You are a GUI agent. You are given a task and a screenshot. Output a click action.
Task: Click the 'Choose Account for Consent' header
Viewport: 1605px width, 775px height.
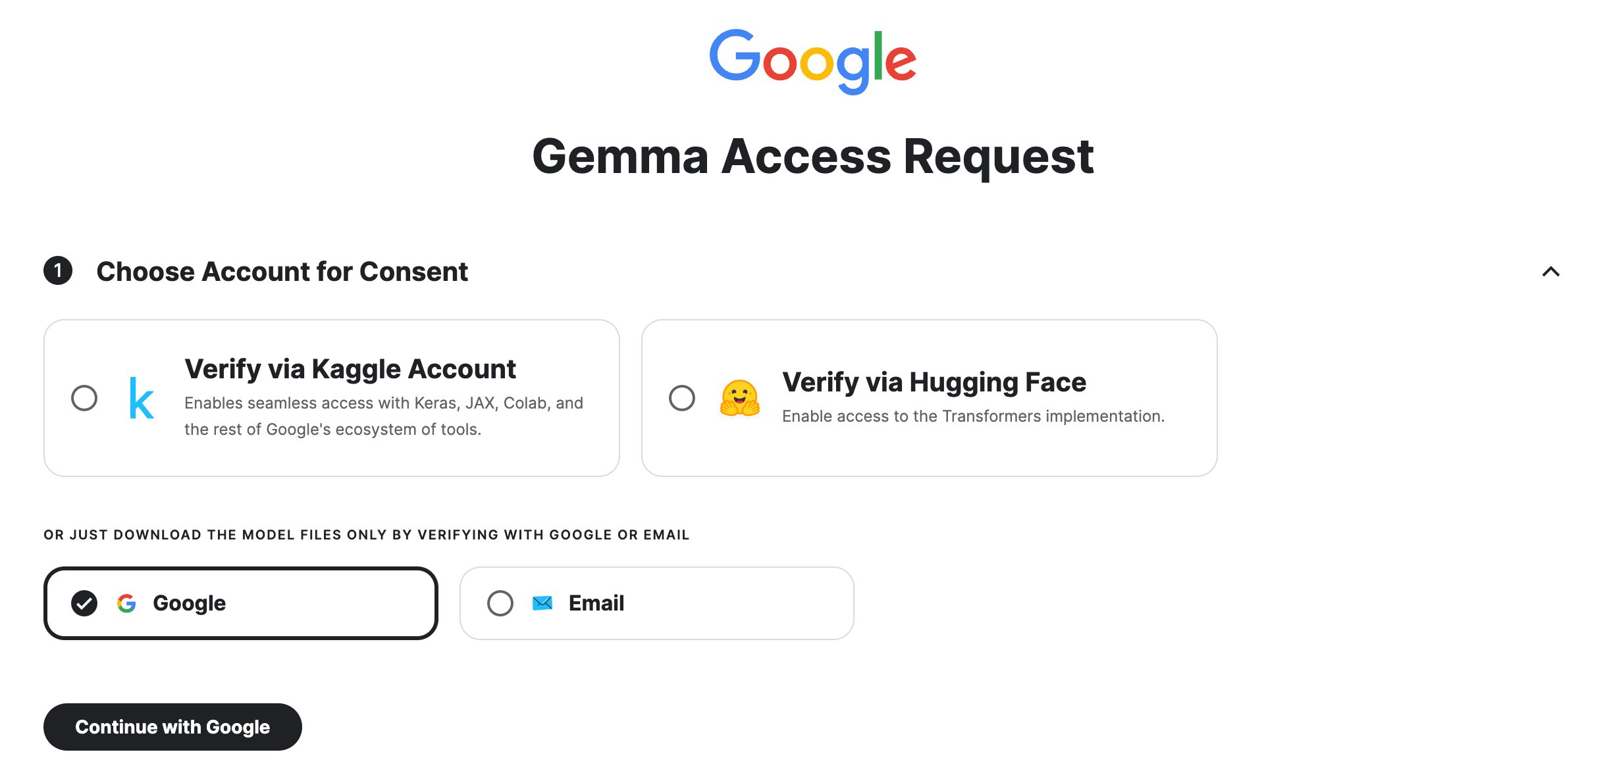[x=282, y=272]
